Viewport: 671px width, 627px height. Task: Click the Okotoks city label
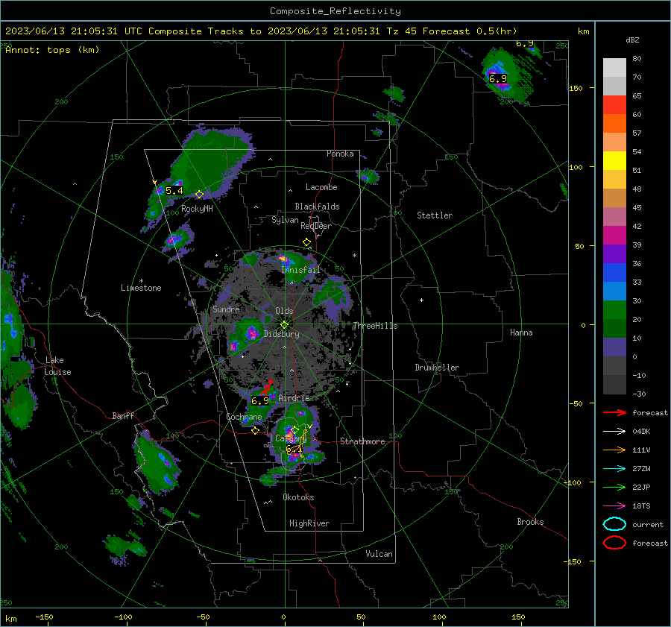[298, 497]
